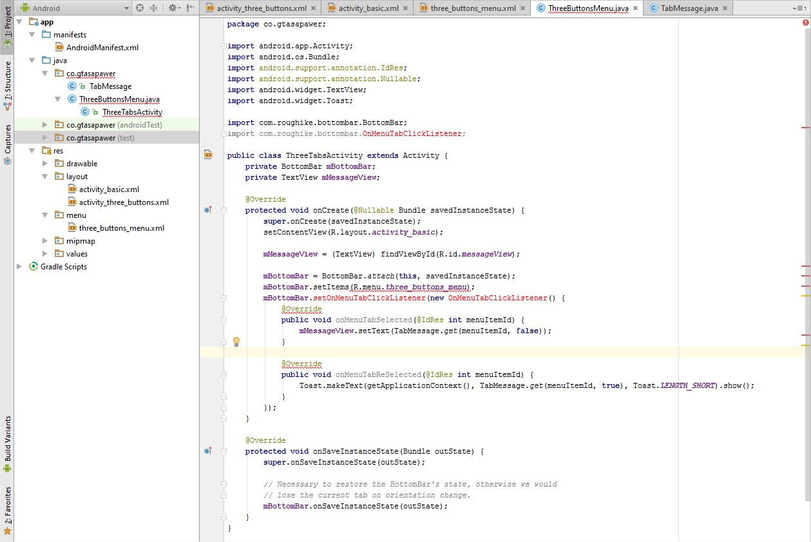Click the TabMessage class icon in tree
Image resolution: width=811 pixels, height=542 pixels.
tap(72, 86)
